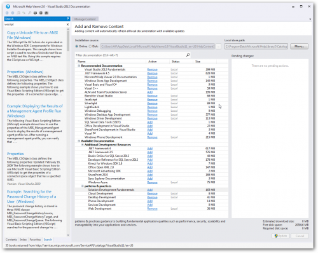Collapse the patterns & practices node
318x253 pixels.
point(83,186)
